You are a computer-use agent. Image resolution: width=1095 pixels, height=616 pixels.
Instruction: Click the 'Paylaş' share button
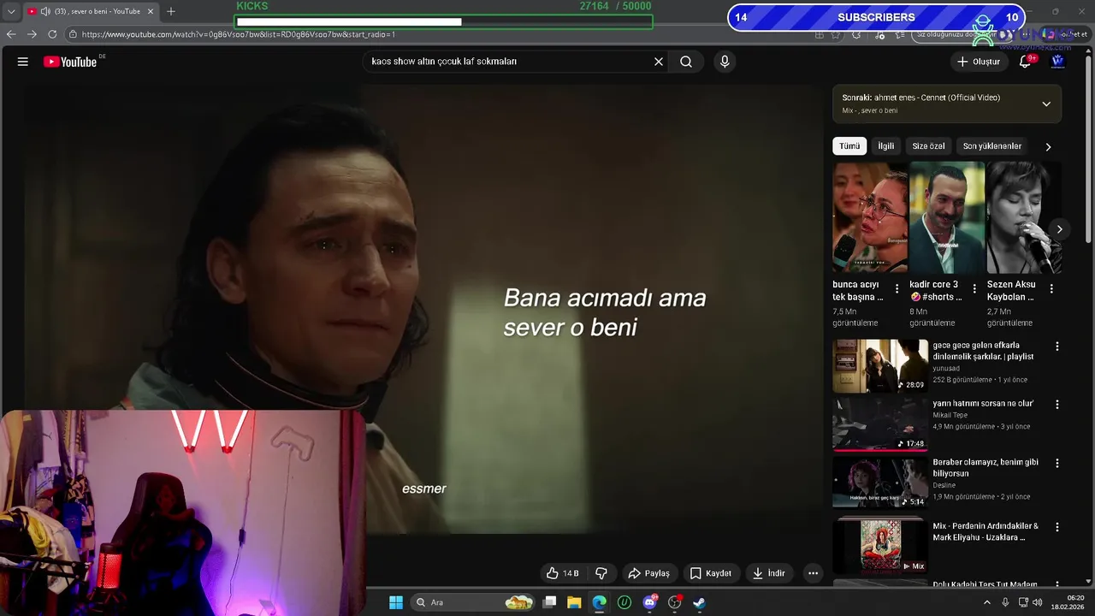pos(648,573)
